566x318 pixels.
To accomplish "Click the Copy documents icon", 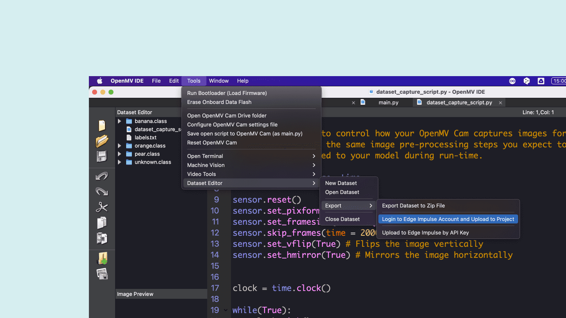I will pyautogui.click(x=102, y=223).
